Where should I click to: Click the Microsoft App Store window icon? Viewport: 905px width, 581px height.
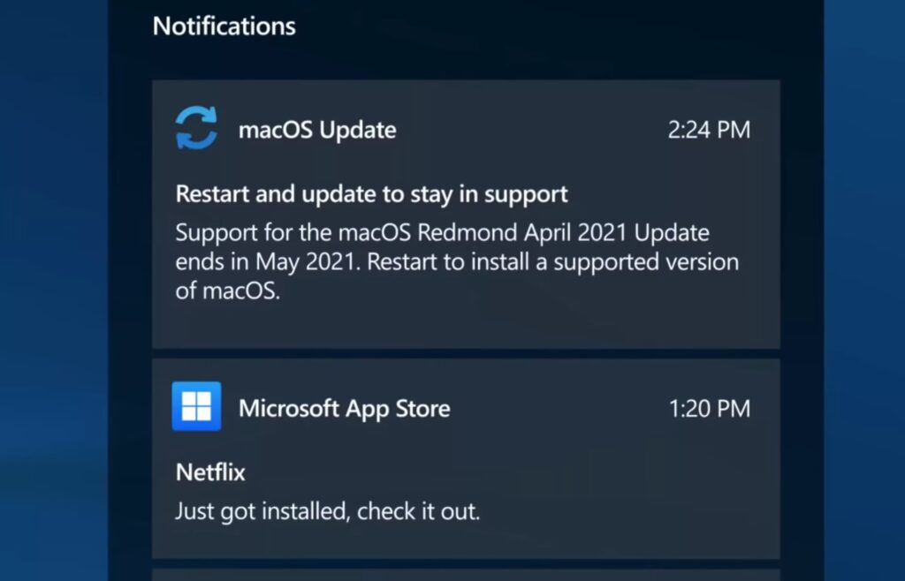196,407
